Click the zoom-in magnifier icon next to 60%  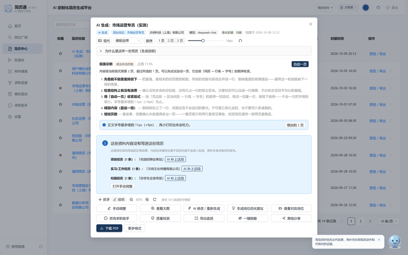pos(147,199)
